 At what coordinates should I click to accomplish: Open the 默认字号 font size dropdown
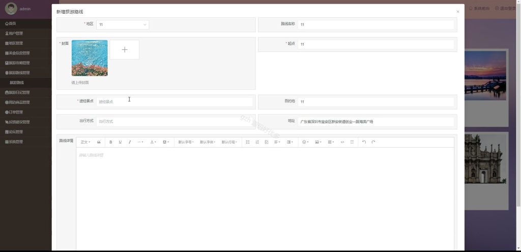186,142
